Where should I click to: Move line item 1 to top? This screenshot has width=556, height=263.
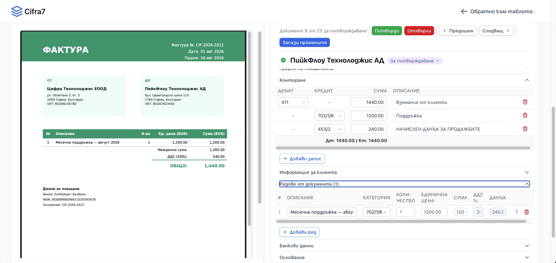[517, 212]
